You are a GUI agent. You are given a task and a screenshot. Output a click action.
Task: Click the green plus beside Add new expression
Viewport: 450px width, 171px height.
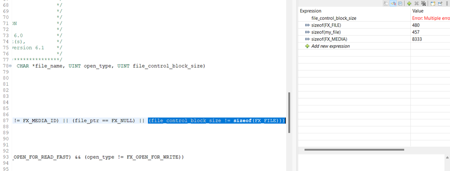pyautogui.click(x=308, y=46)
